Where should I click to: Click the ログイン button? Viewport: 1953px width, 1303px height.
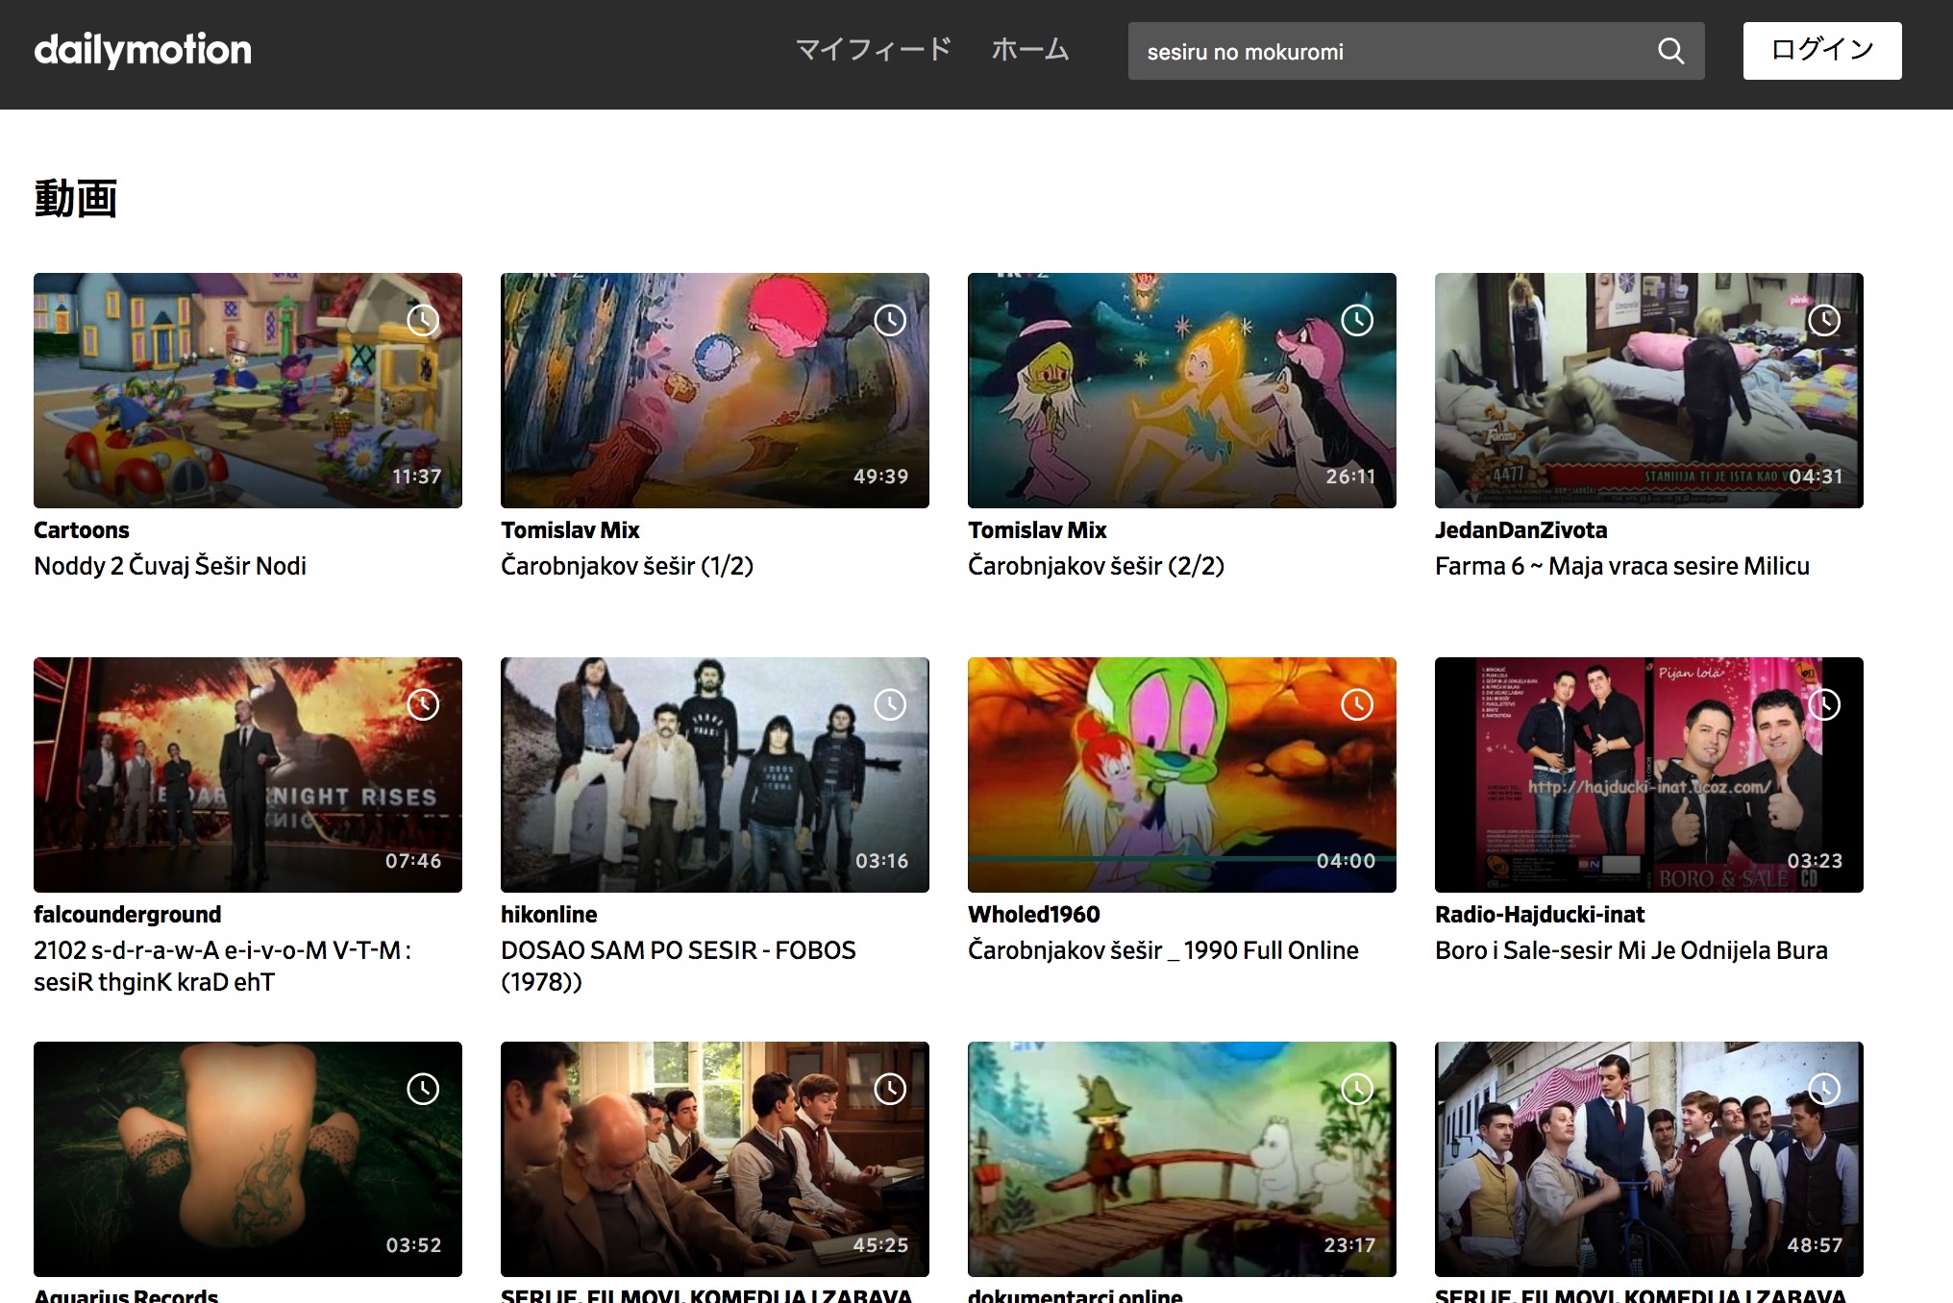click(x=1822, y=51)
